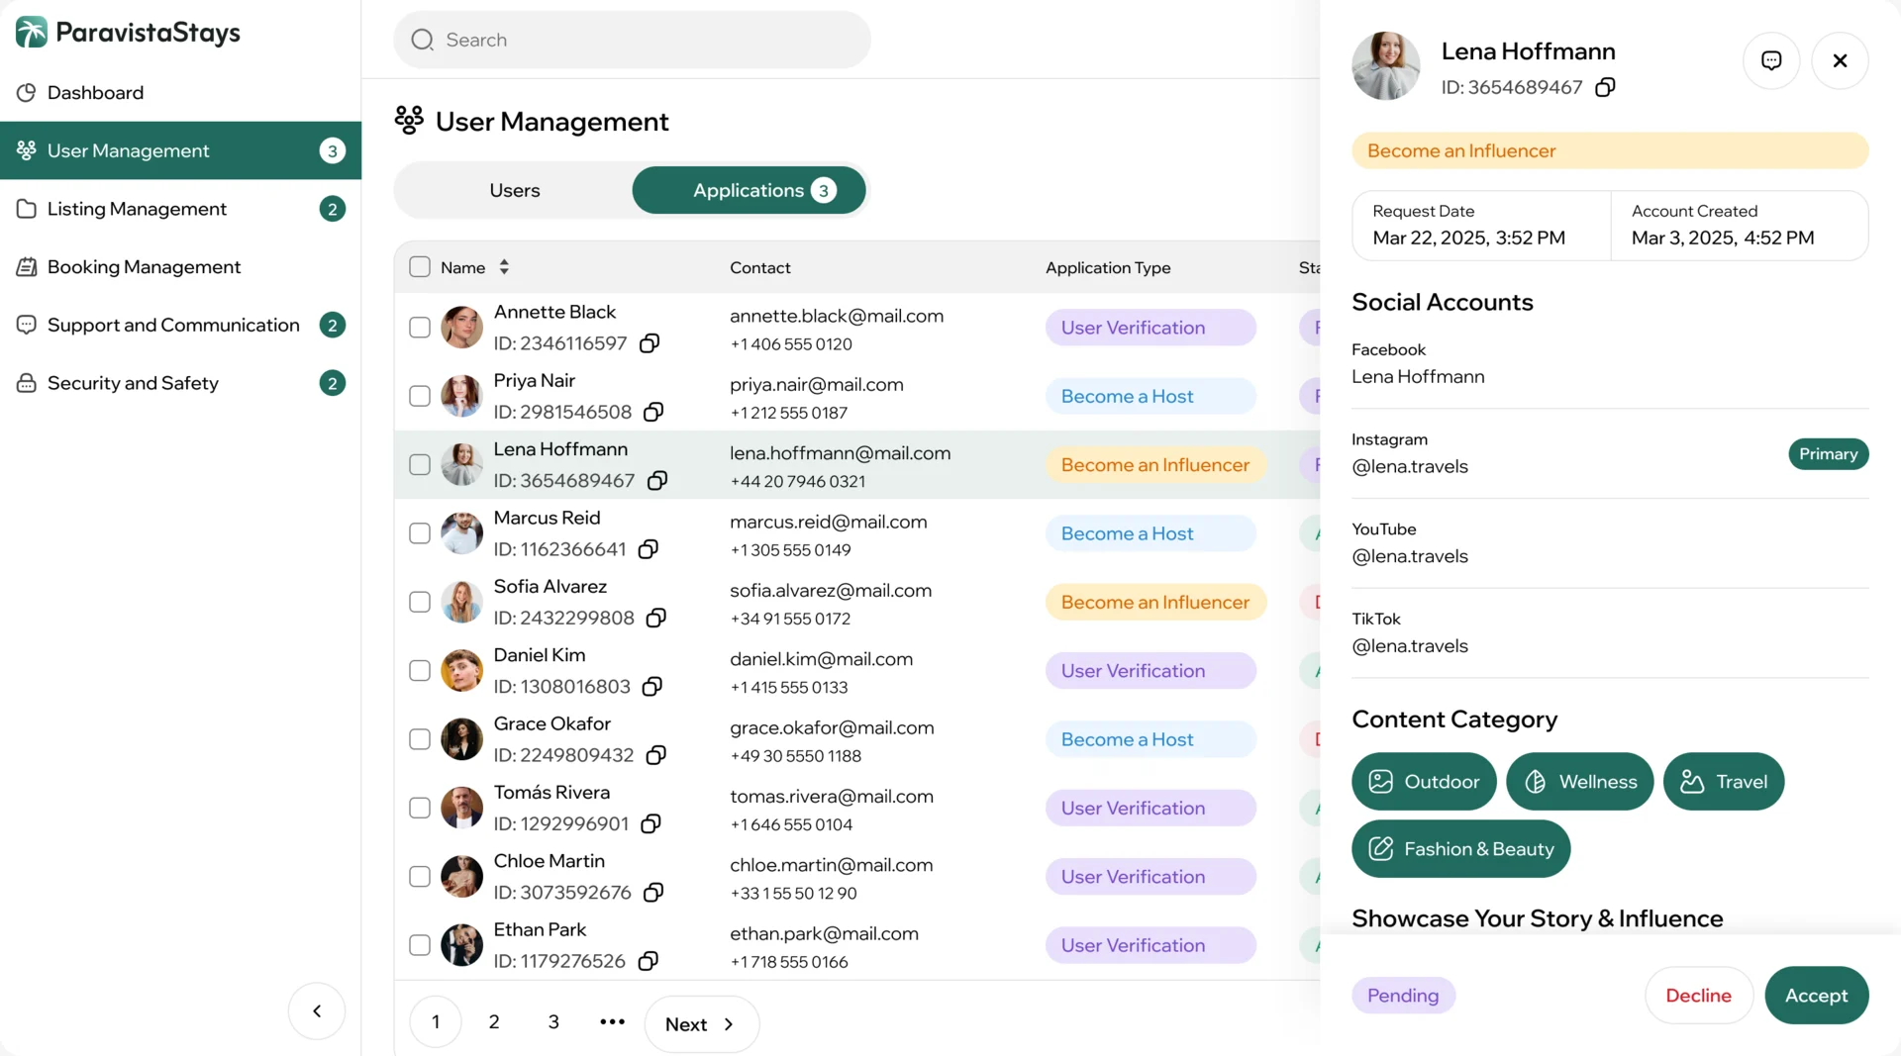Open Security and Safety in sidebar
The image size is (1901, 1056).
coord(180,383)
